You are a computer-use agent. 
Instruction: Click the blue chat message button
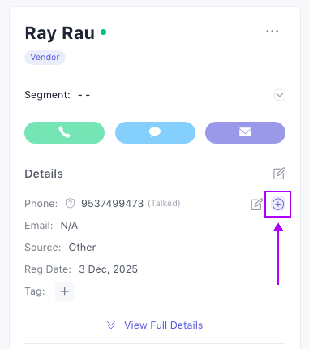coord(155,132)
